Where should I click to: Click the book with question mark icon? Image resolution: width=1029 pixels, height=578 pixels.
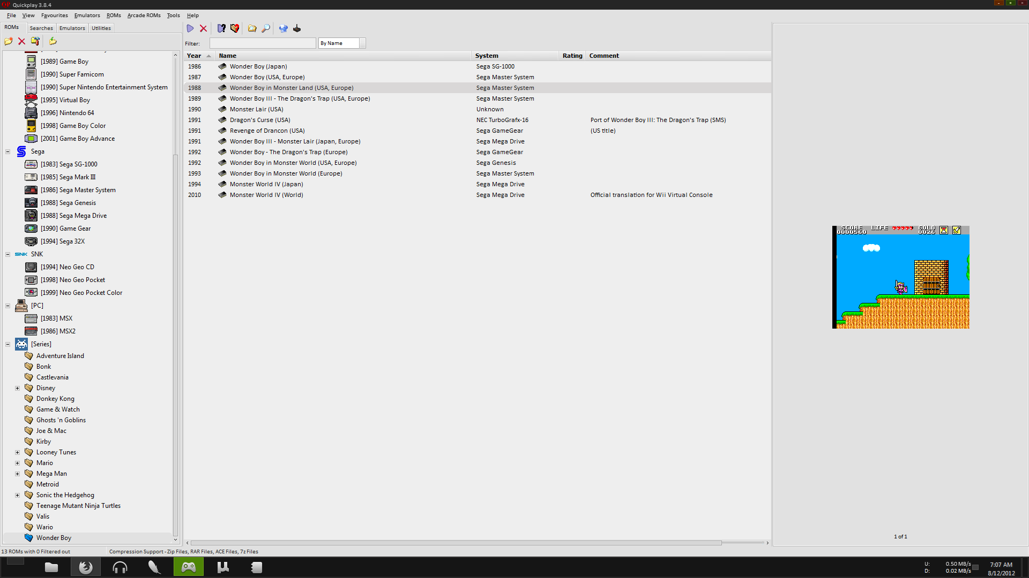click(x=221, y=28)
